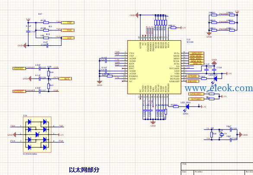
Task: Click the R68 resistor beside the crystal
Action: [x=211, y=134]
